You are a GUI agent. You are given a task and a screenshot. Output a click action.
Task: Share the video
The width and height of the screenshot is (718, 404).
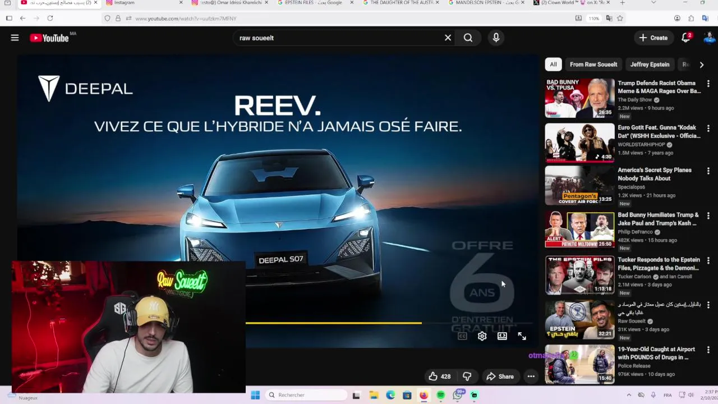(x=500, y=377)
